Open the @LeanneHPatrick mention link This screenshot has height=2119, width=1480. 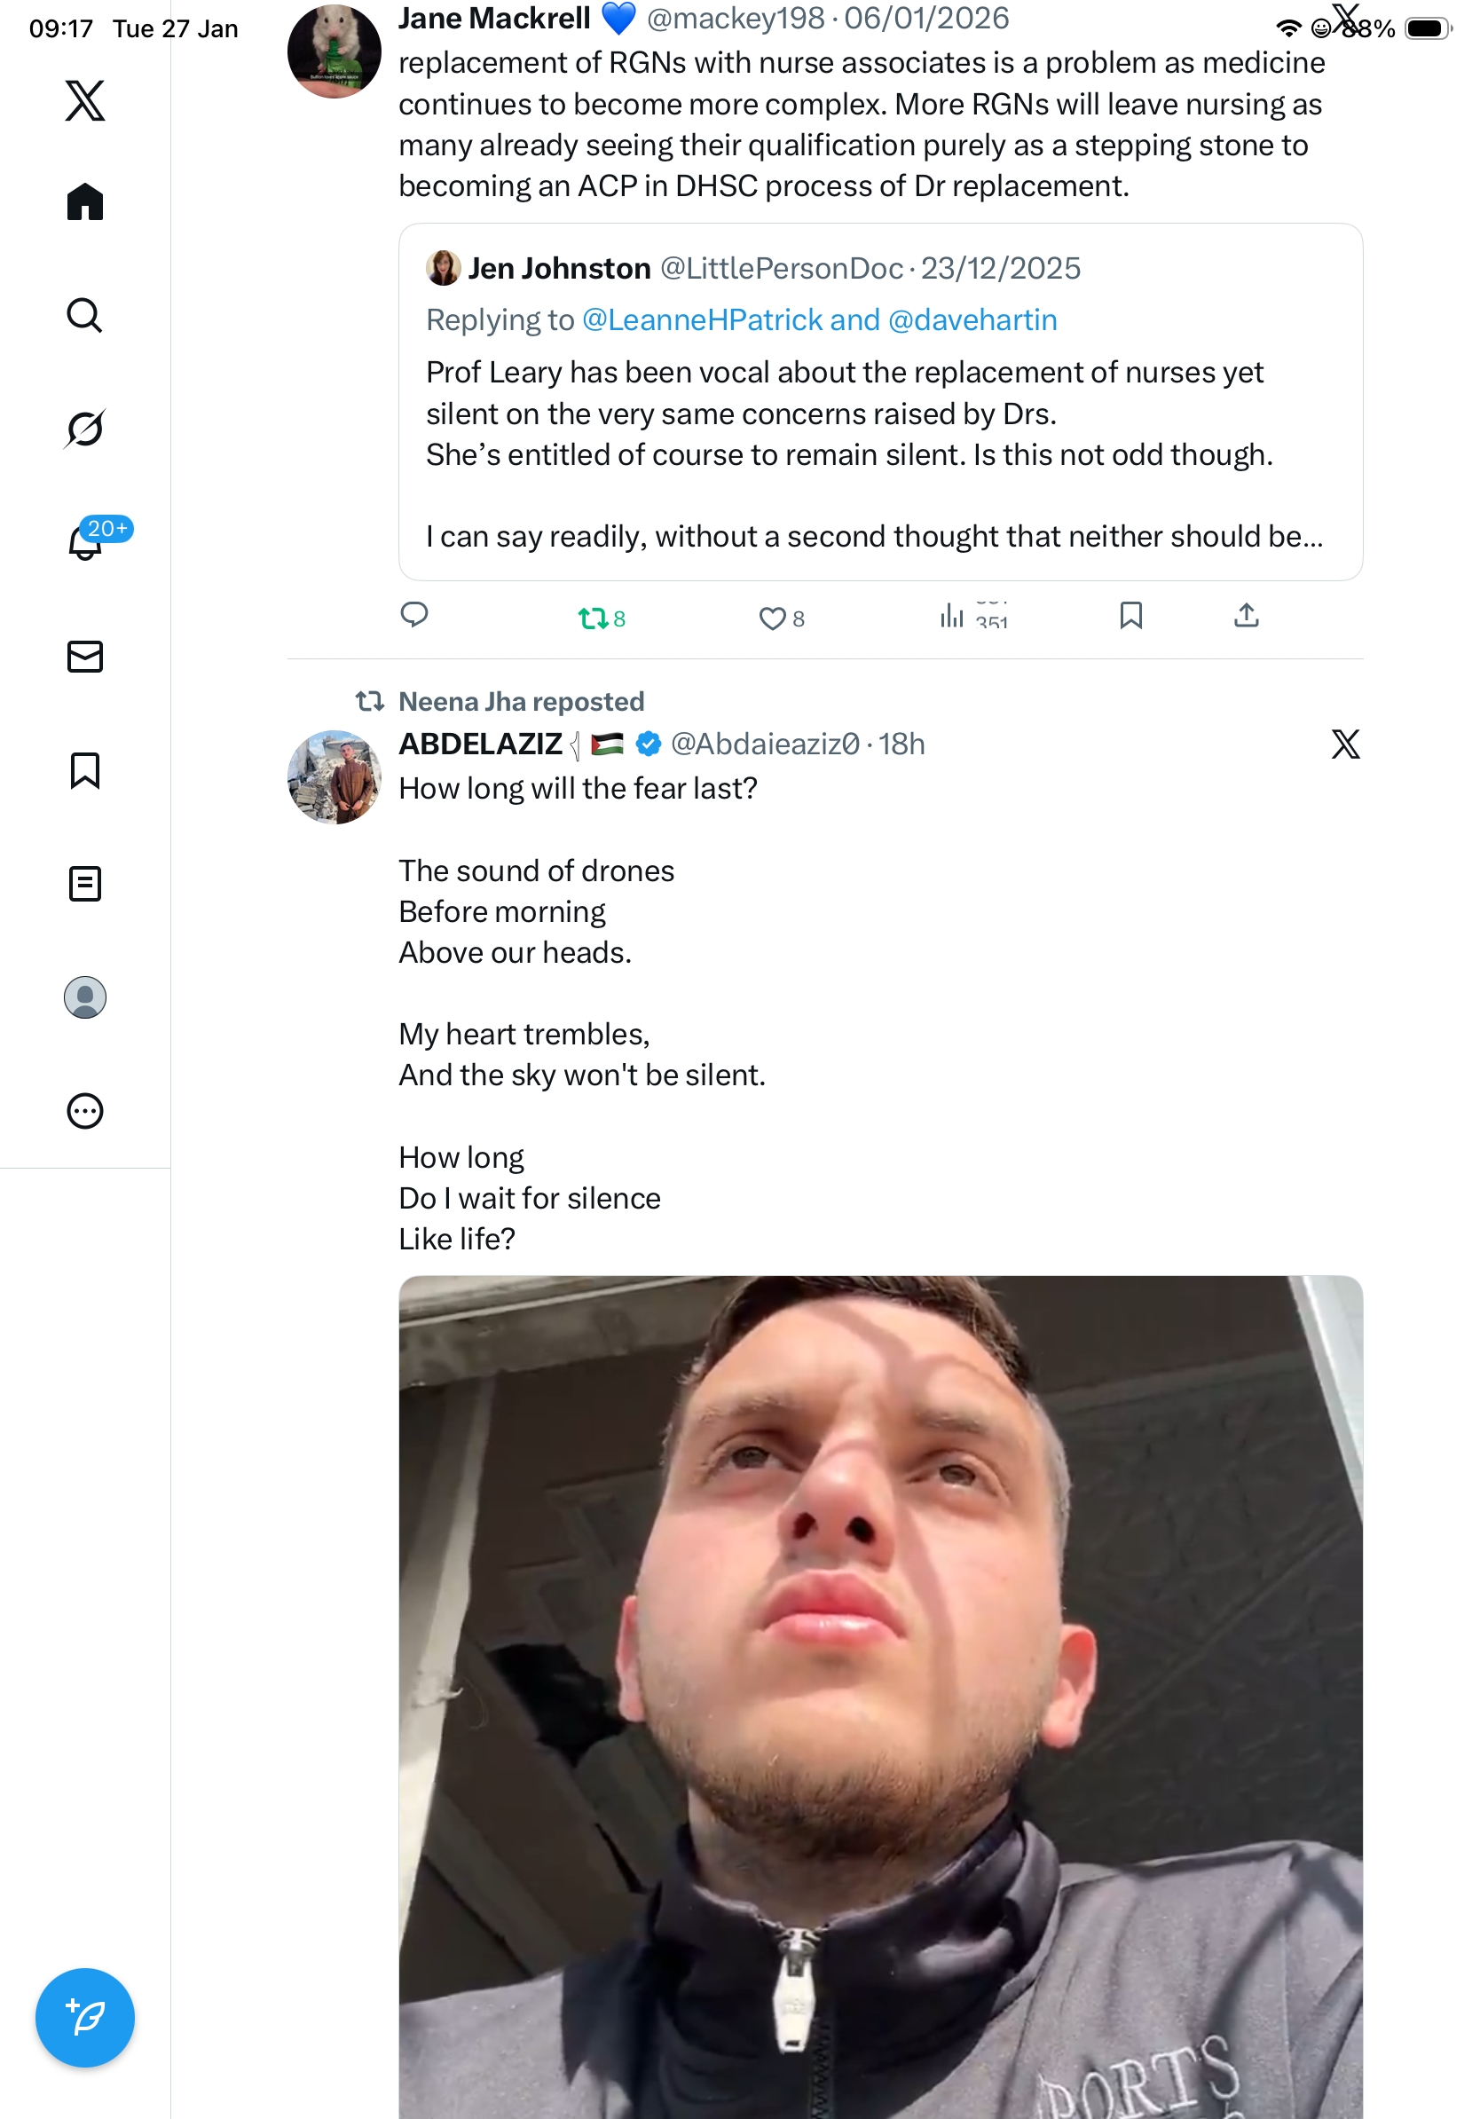pyautogui.click(x=702, y=320)
